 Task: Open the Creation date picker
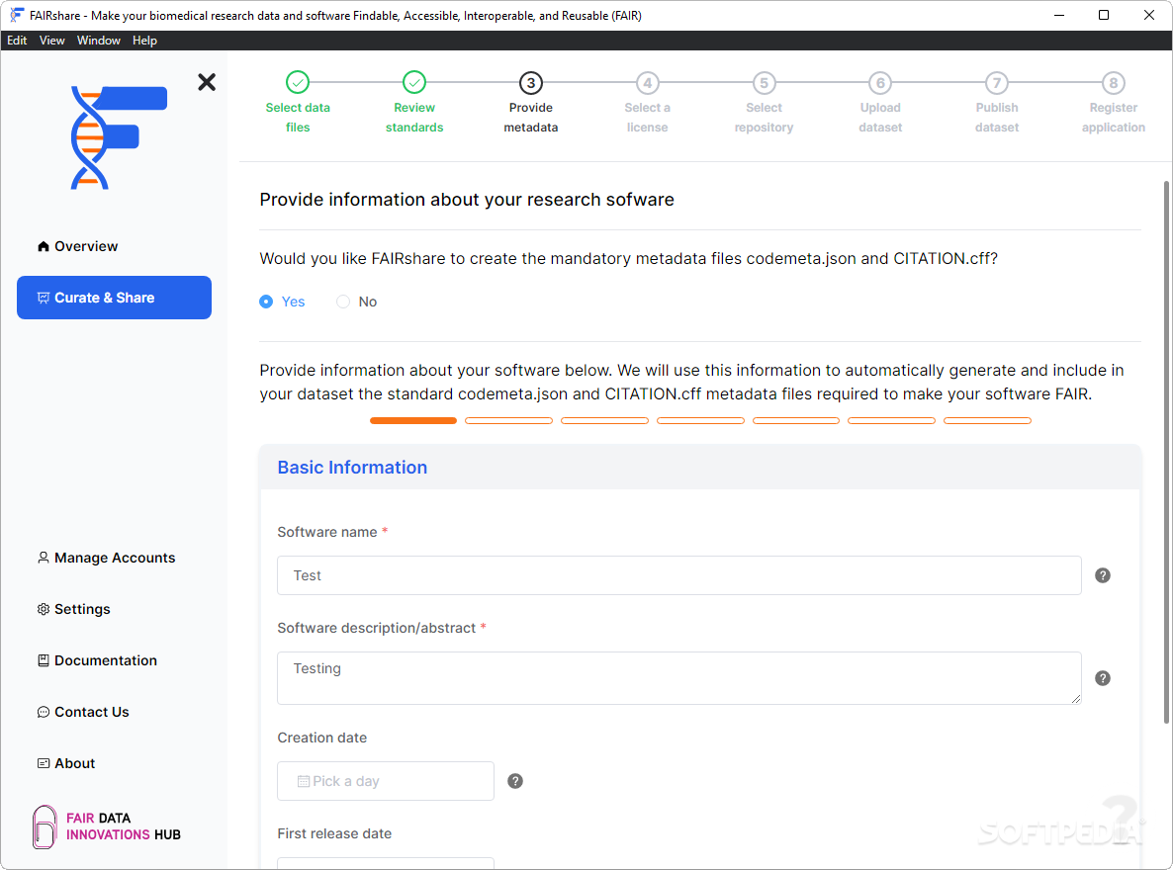click(386, 781)
